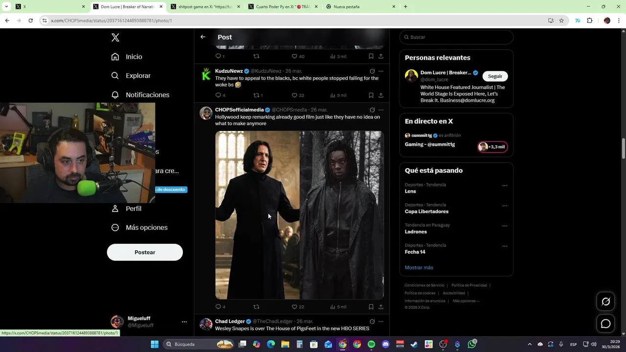Open Perfil from the sidebar

click(127, 209)
